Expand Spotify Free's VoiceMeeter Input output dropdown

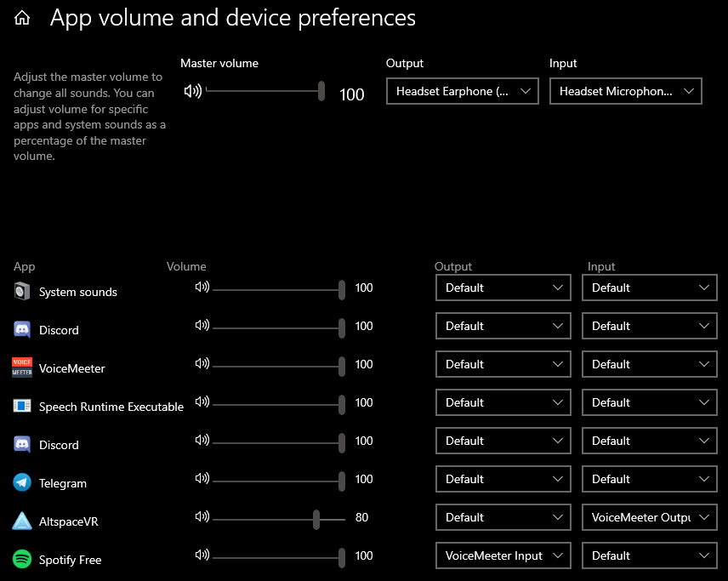pyautogui.click(x=503, y=555)
